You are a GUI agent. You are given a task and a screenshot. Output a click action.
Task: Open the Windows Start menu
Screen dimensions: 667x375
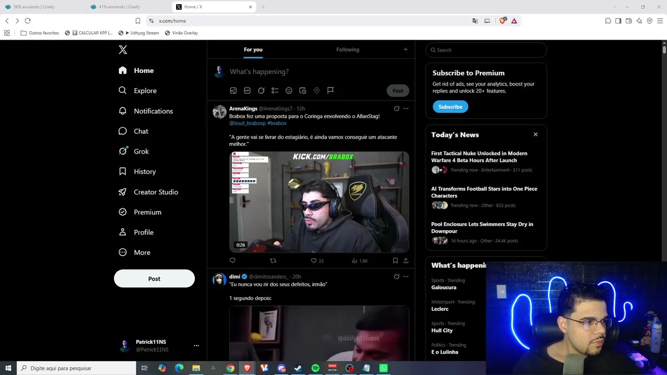pyautogui.click(x=8, y=368)
